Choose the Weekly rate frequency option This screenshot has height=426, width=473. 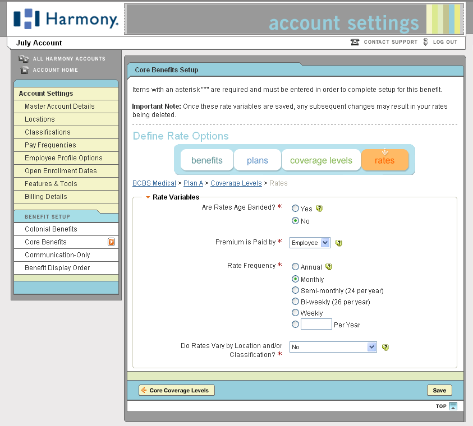pyautogui.click(x=295, y=313)
